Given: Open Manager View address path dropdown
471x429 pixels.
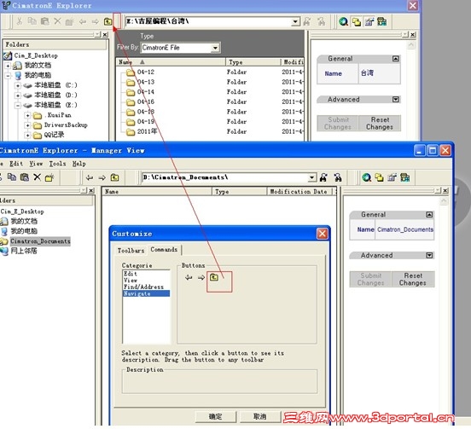Looking at the screenshot, I should tap(312, 177).
